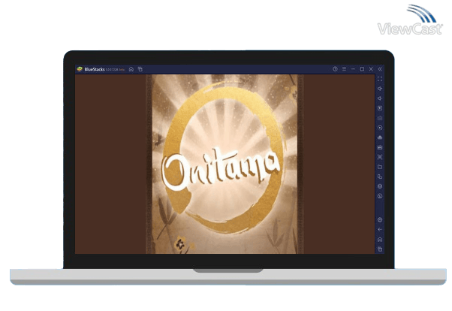452x311 pixels.
Task: Click the square play-arrow sidebar icon
Action: click(380, 108)
